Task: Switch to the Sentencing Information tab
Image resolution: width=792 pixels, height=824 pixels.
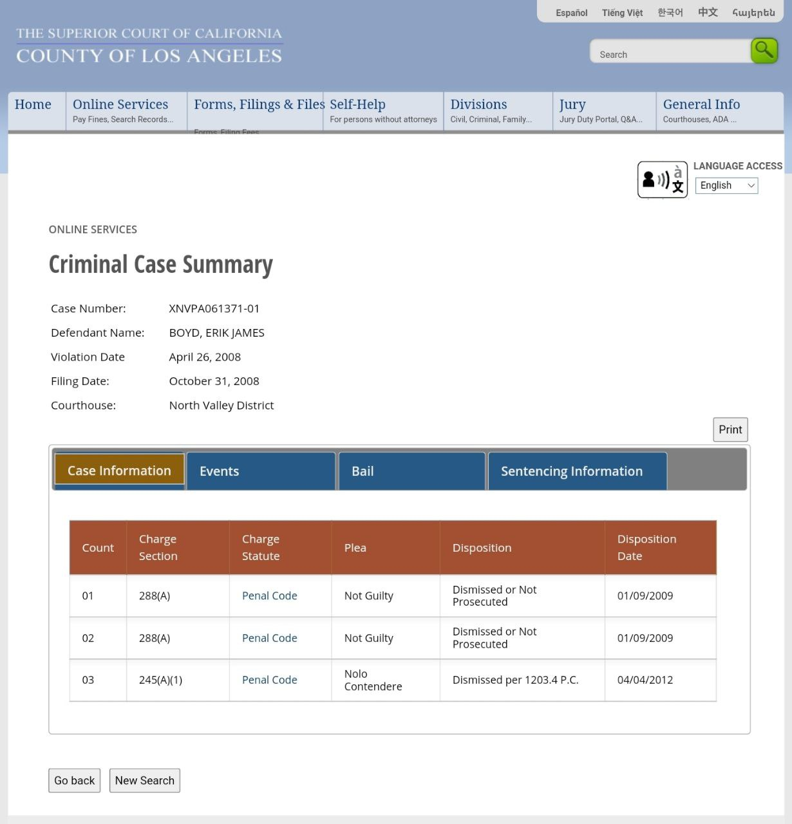Action: click(x=578, y=471)
